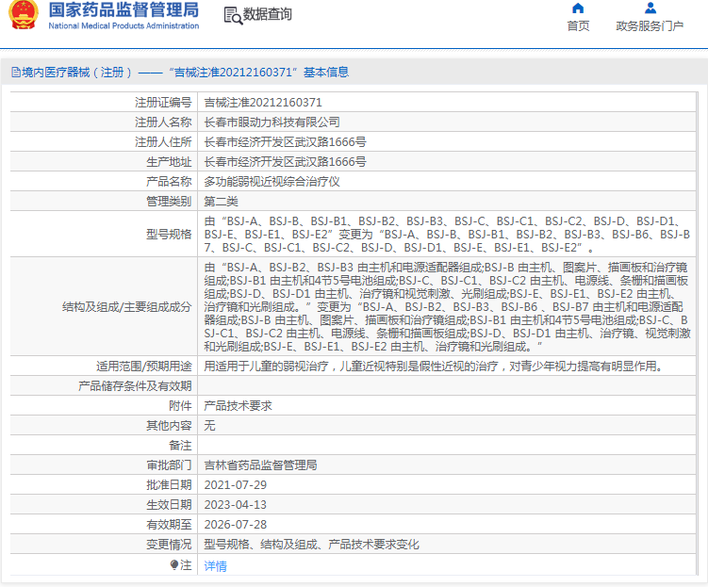708x587 pixels.
Task: Select registrant 长春市眼动力科技有限公司
Action: [272, 122]
